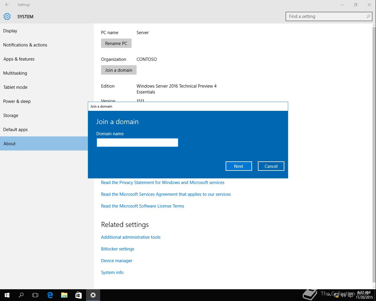
Task: Click the back arrow in Settings
Action: click(7, 5)
